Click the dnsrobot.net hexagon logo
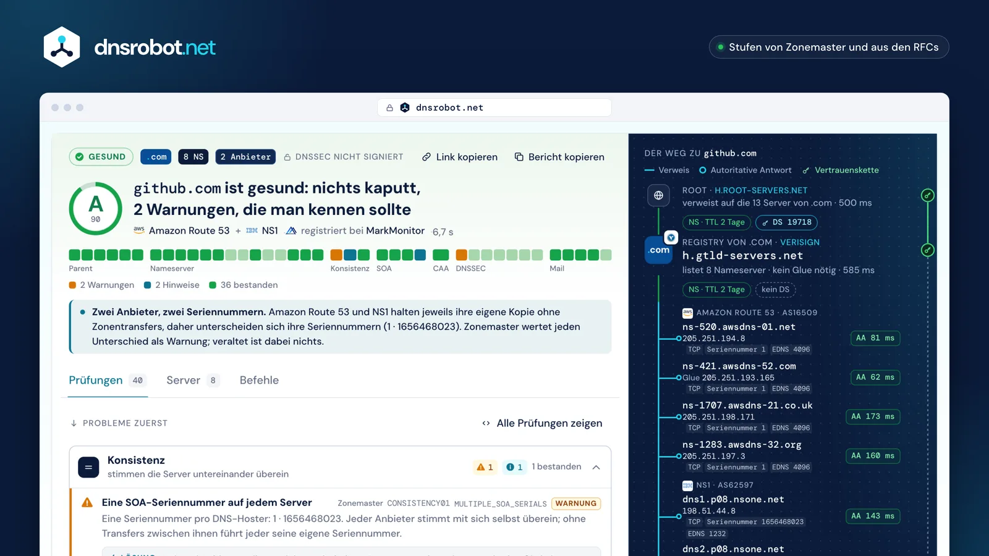 point(62,47)
